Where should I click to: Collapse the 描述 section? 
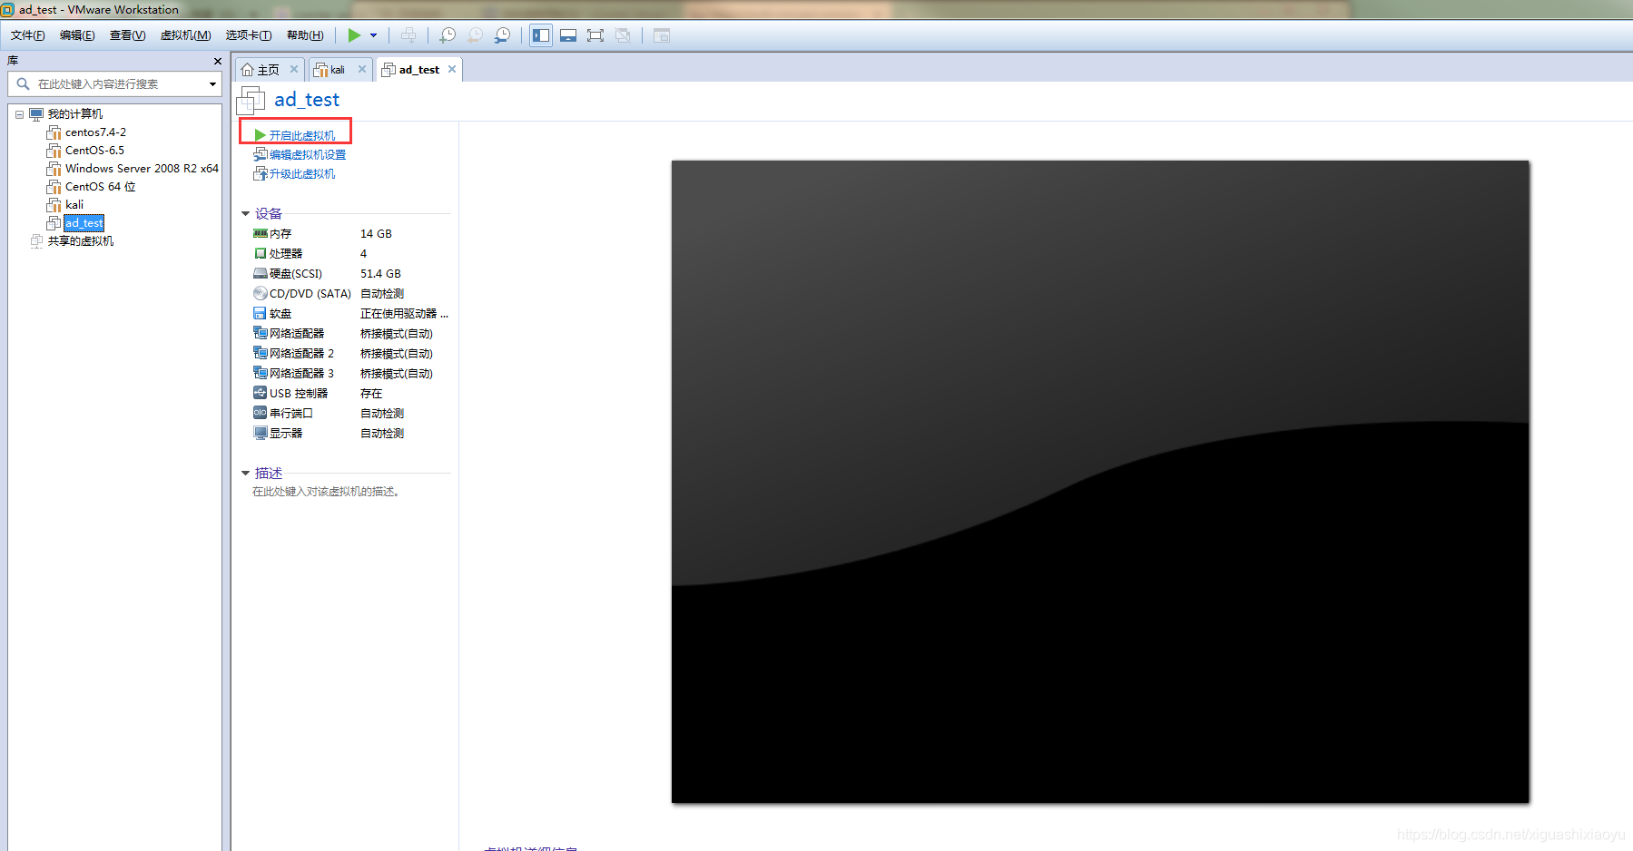(x=245, y=474)
